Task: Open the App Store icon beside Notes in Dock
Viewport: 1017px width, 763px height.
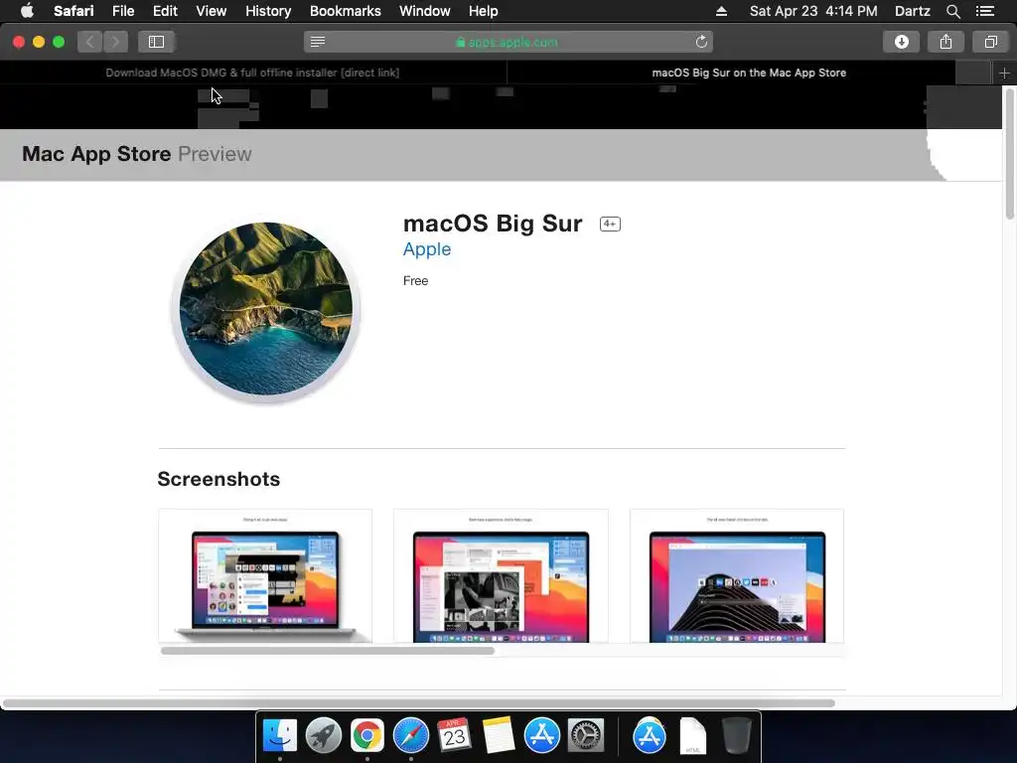Action: pyautogui.click(x=541, y=736)
